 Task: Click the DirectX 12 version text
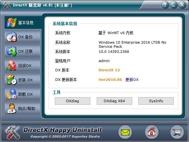(x=109, y=70)
